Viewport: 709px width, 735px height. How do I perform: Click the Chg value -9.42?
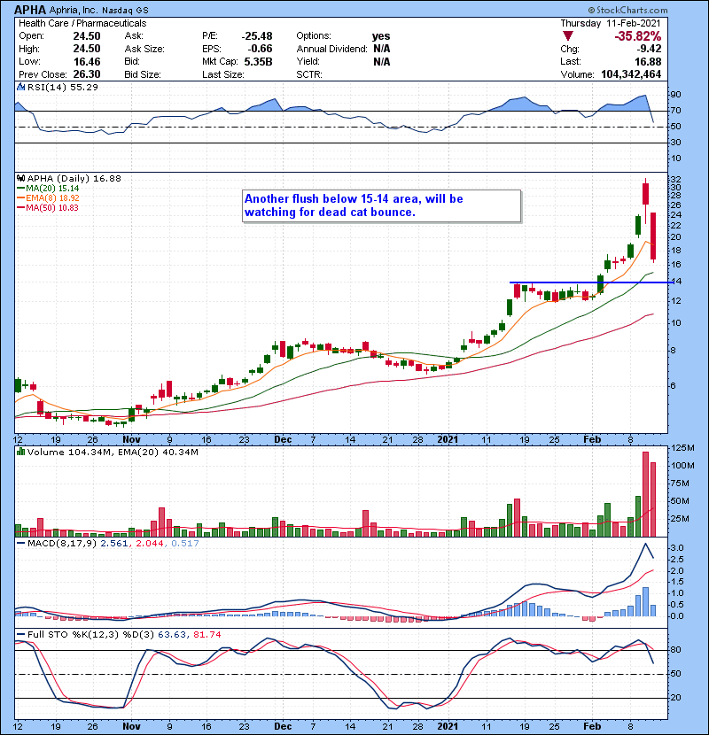coord(649,49)
